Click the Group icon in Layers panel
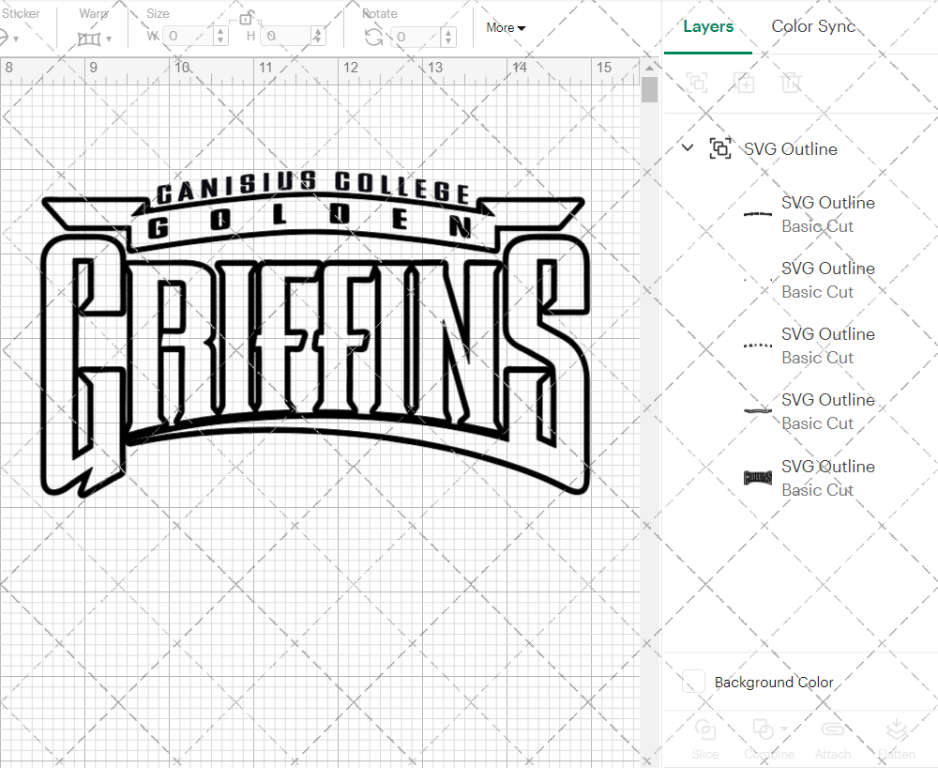Screen dimensions: 938x768 [697, 83]
